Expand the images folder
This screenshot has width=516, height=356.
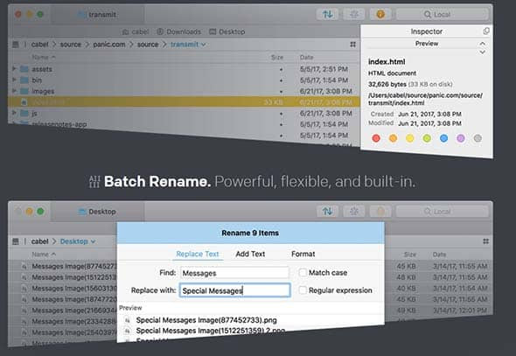pos(14,90)
